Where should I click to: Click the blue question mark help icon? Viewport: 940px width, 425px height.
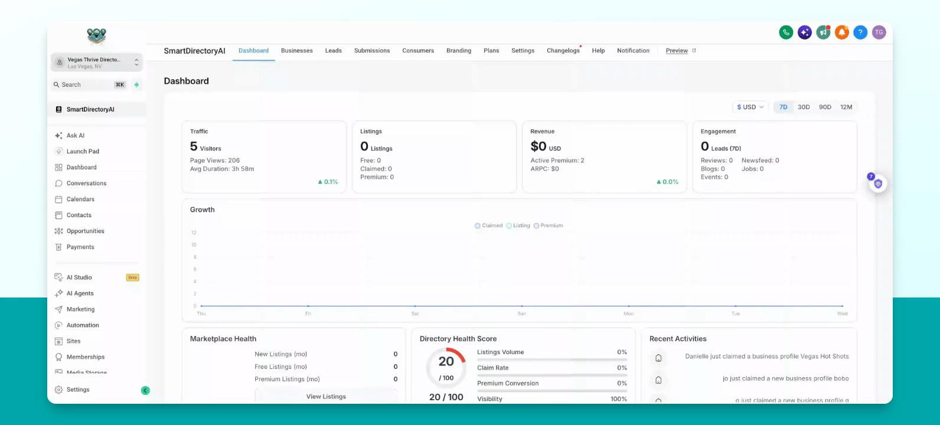(x=860, y=32)
